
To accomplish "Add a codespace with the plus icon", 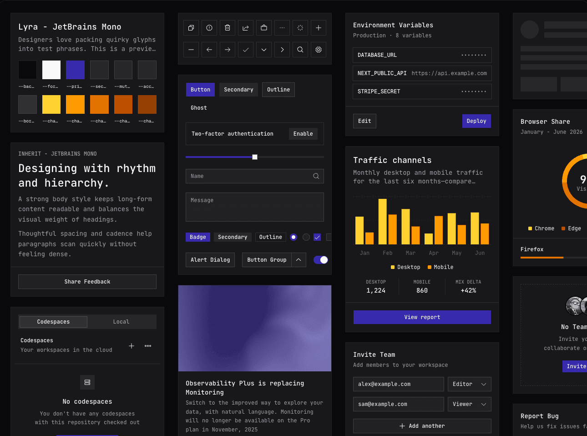I will [x=132, y=346].
